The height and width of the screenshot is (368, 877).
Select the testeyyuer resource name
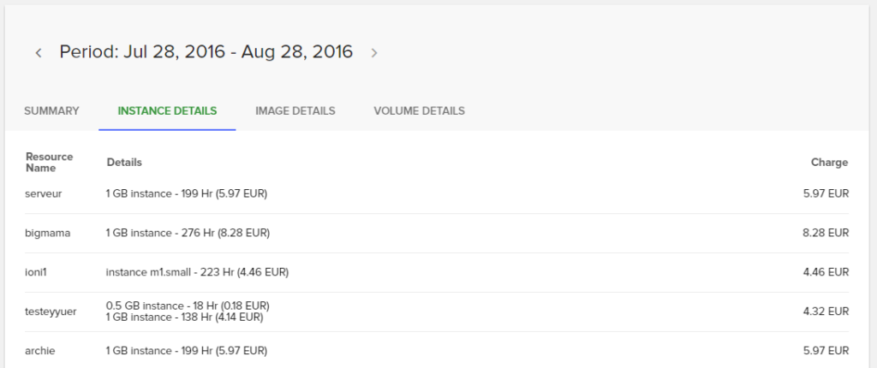coord(51,312)
